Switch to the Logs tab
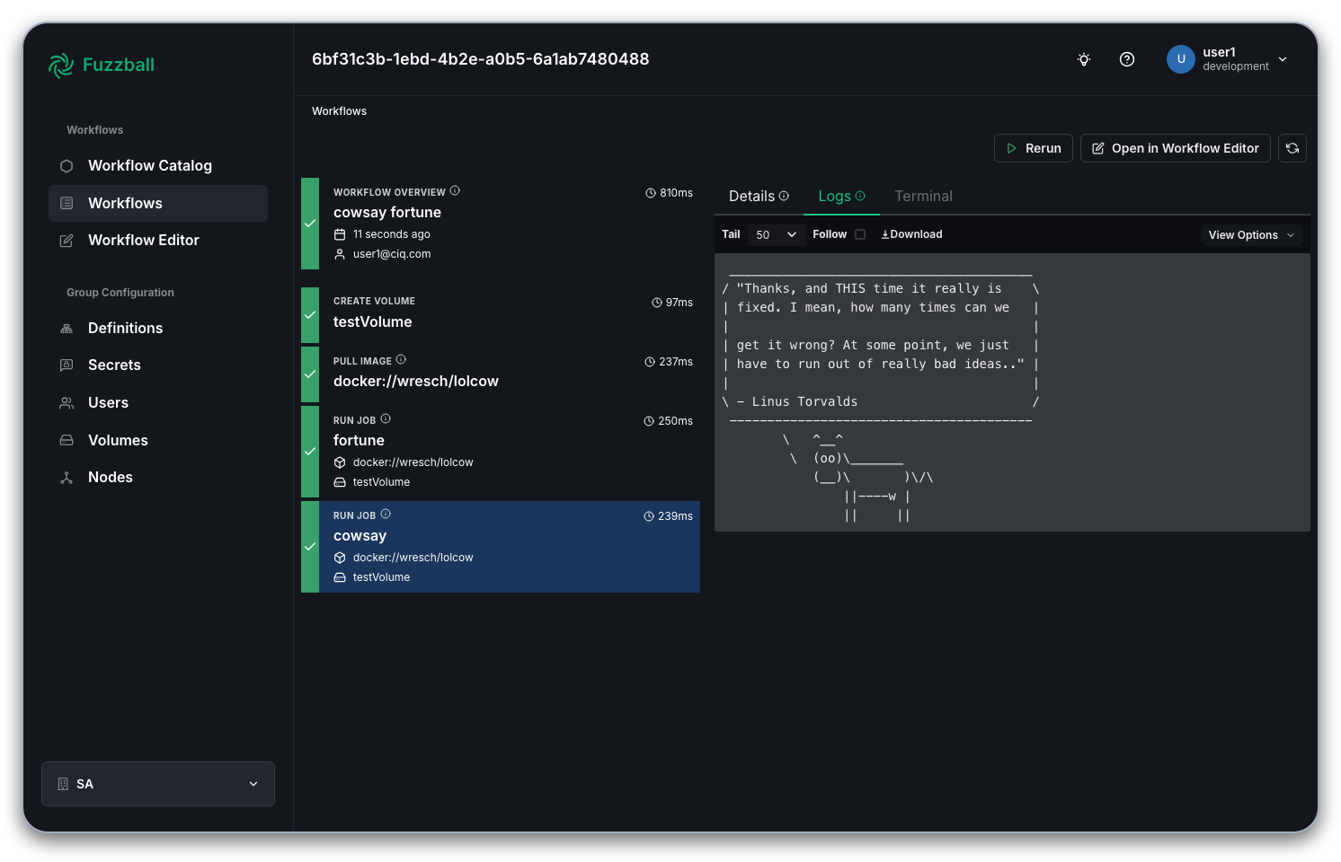The image size is (1341, 862). (x=841, y=196)
